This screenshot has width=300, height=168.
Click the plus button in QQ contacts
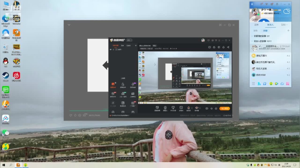[x=288, y=30]
